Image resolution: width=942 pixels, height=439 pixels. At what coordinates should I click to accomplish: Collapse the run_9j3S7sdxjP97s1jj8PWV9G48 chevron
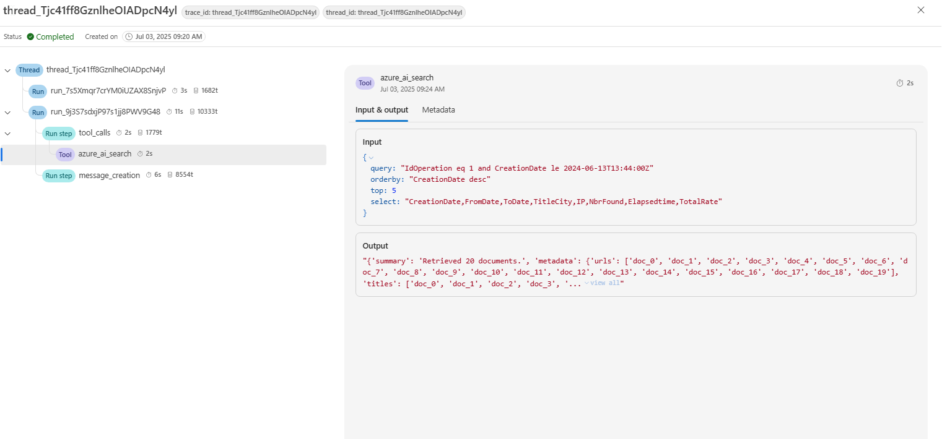7,113
